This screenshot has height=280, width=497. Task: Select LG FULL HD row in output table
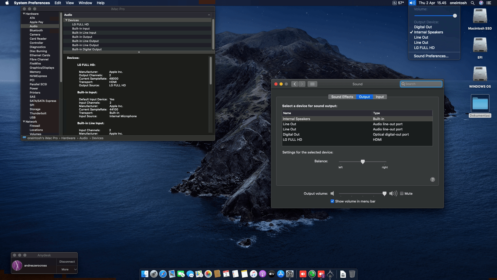pos(357,139)
